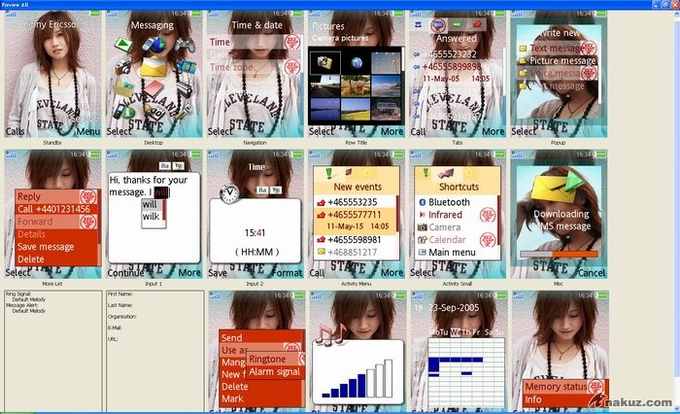Click the analog clock icon in Input 2 preview
Viewport: 680px width, 414px height.
(x=229, y=193)
